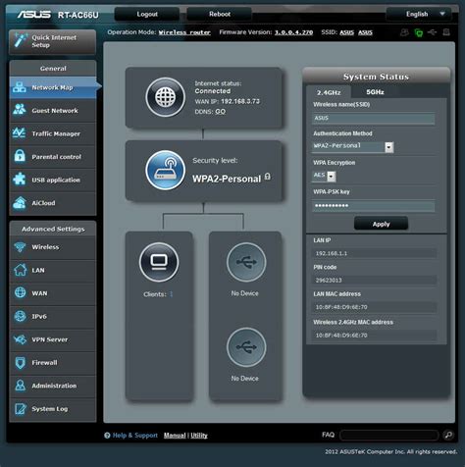Switch to the 5GHz tab

375,92
